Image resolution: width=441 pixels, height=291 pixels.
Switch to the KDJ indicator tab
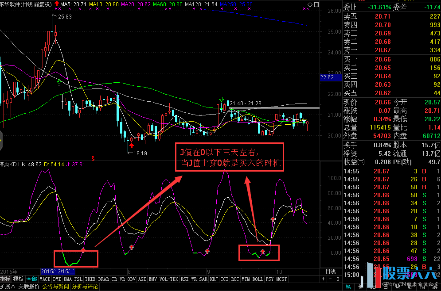(x=214, y=279)
